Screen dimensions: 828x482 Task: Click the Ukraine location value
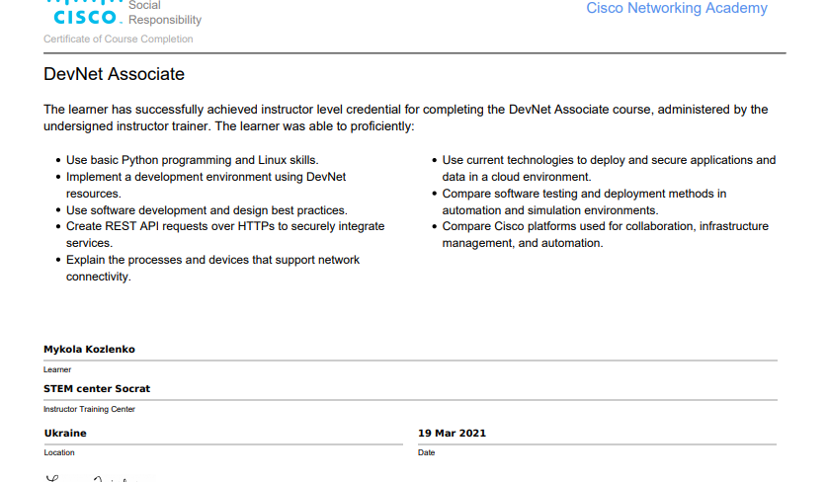tap(65, 434)
